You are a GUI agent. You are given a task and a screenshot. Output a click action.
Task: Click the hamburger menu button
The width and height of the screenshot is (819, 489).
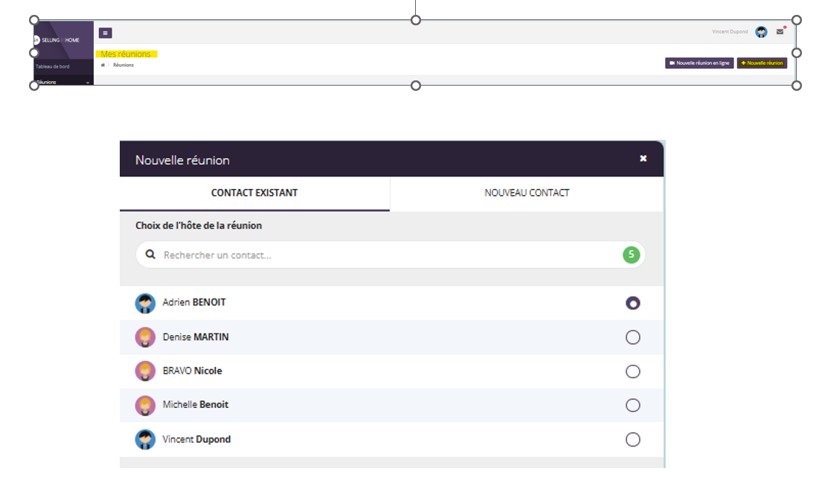(x=105, y=33)
